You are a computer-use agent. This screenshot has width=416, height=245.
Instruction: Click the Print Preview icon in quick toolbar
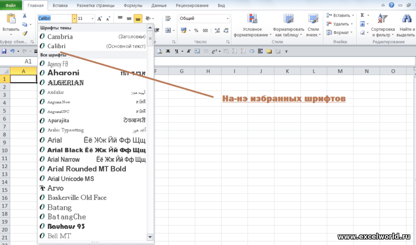pos(159,51)
